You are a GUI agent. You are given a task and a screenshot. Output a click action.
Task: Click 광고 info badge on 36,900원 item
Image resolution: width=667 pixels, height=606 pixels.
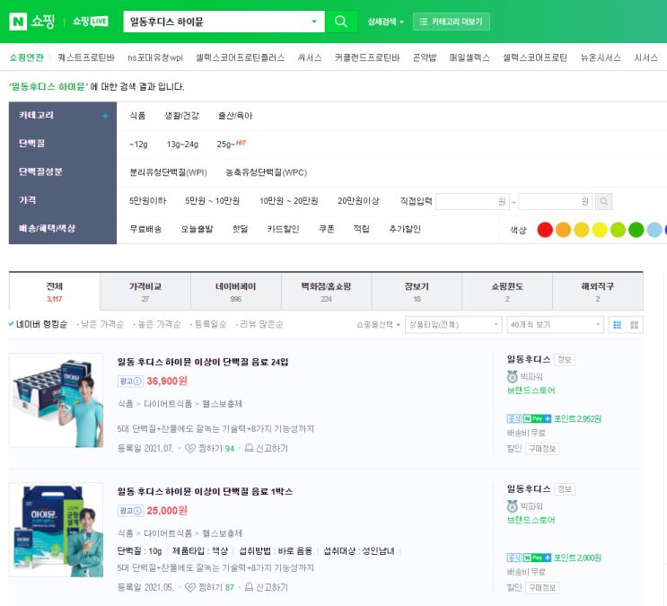coord(130,381)
